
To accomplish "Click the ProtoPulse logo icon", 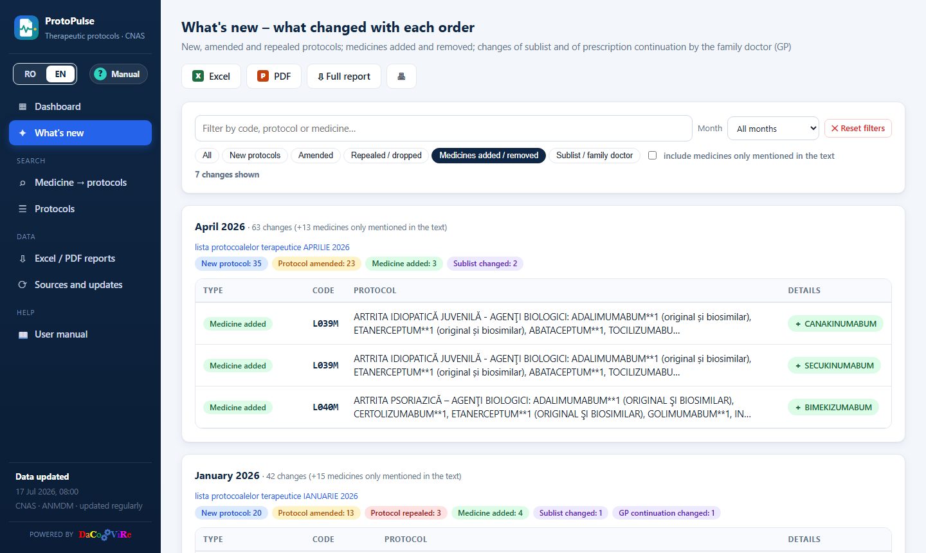I will 26,28.
